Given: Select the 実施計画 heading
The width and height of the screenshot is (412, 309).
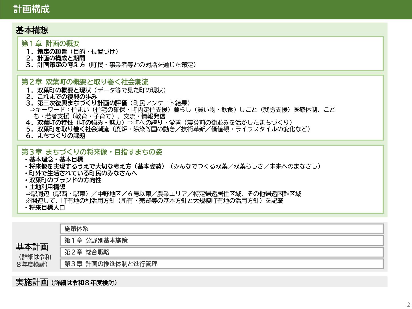Looking at the screenshot, I should pyautogui.click(x=32, y=282).
